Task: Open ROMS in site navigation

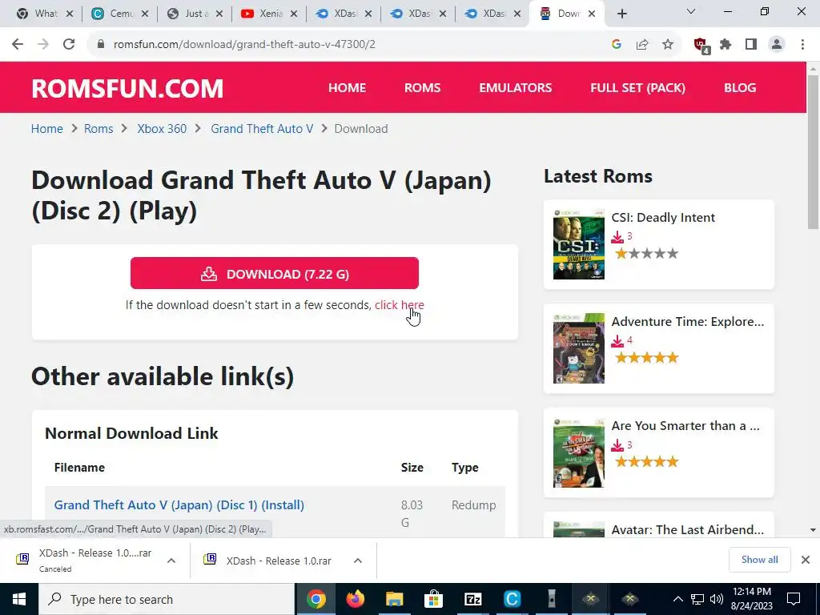Action: [423, 88]
